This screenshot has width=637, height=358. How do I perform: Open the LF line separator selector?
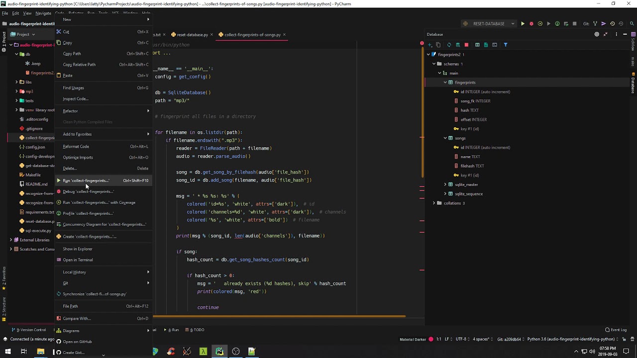448,339
